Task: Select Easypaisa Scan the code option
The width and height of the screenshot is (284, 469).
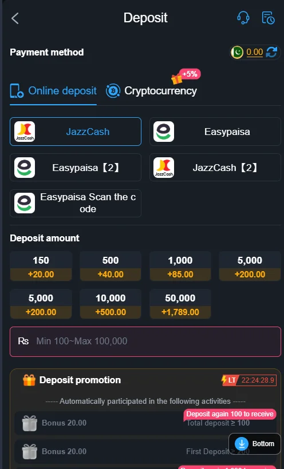Action: tap(76, 203)
